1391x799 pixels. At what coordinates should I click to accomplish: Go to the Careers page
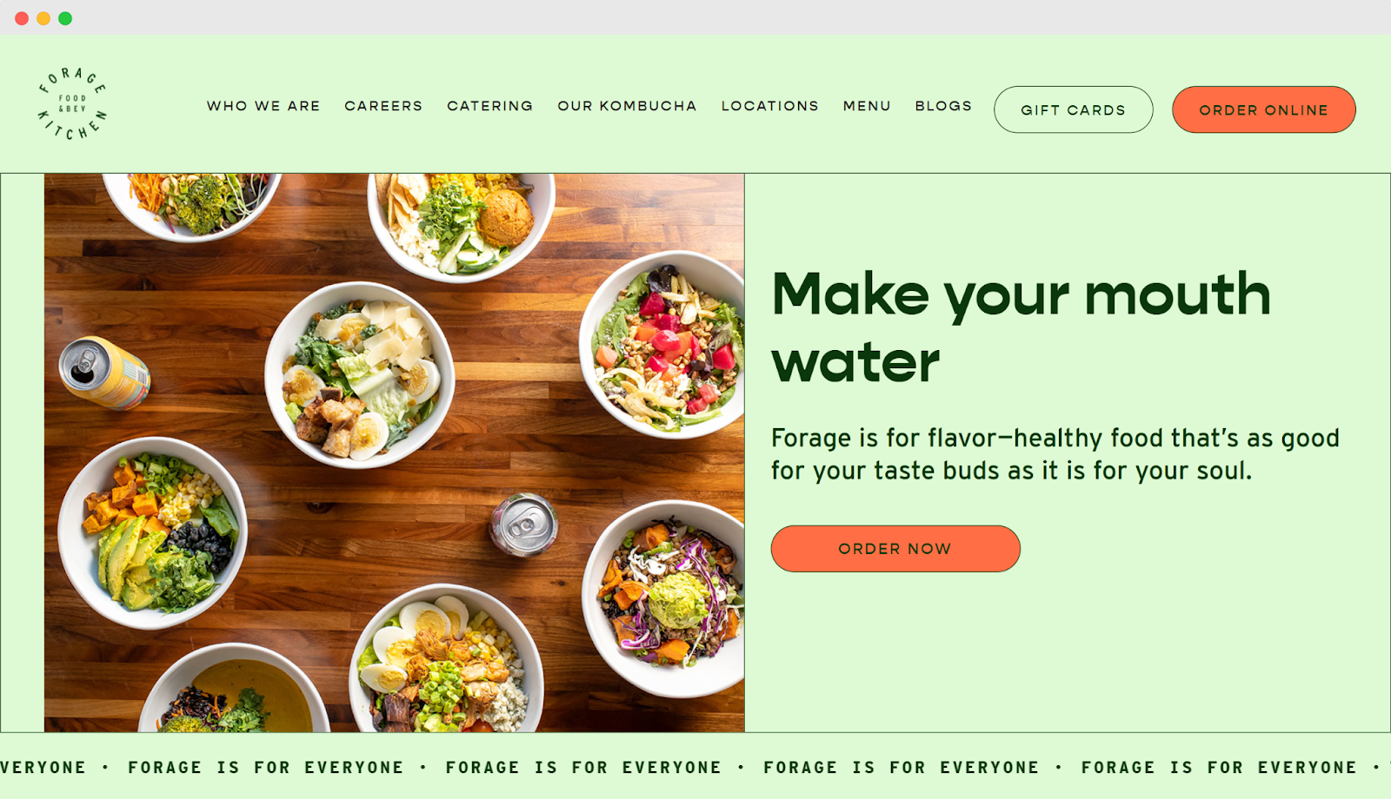(383, 106)
